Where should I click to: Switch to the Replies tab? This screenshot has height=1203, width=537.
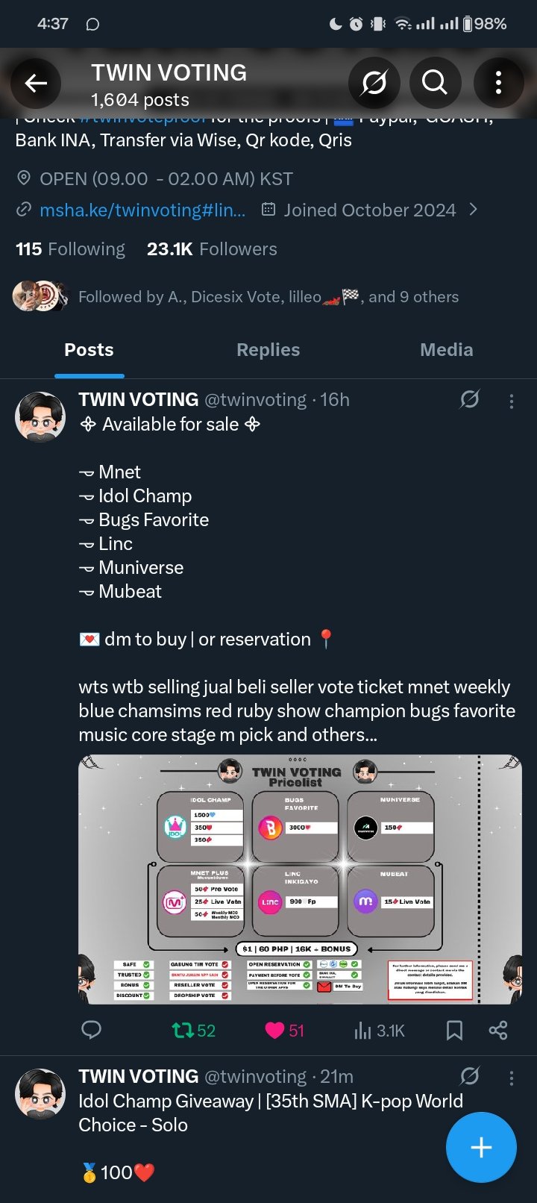(x=268, y=350)
